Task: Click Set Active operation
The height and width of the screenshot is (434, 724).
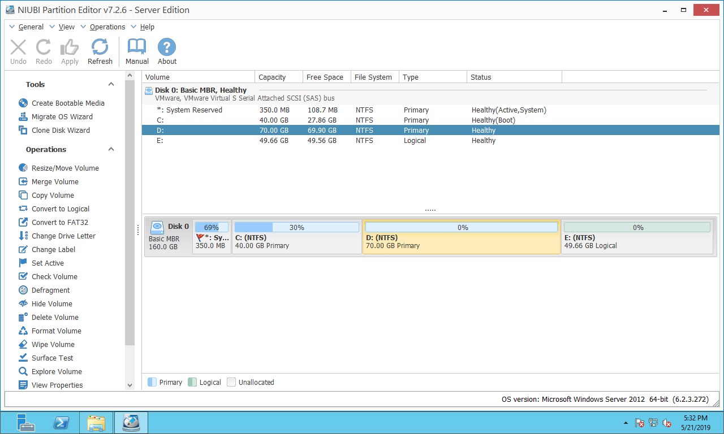Action: tap(48, 263)
